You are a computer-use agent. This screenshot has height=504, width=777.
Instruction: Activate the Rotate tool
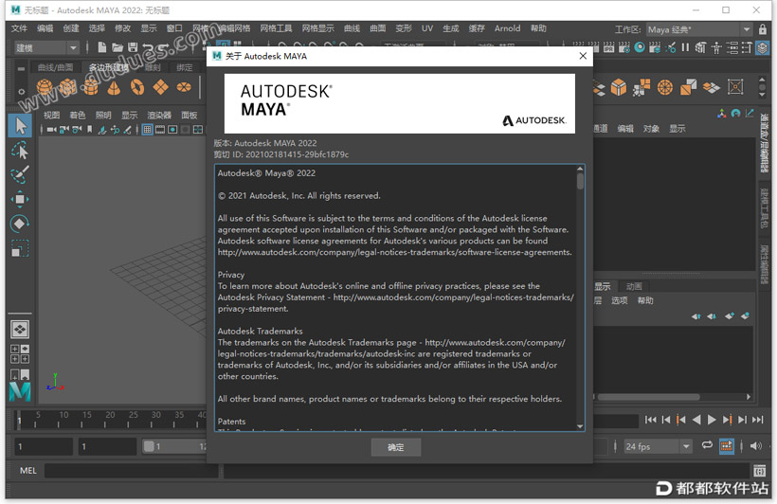point(20,224)
